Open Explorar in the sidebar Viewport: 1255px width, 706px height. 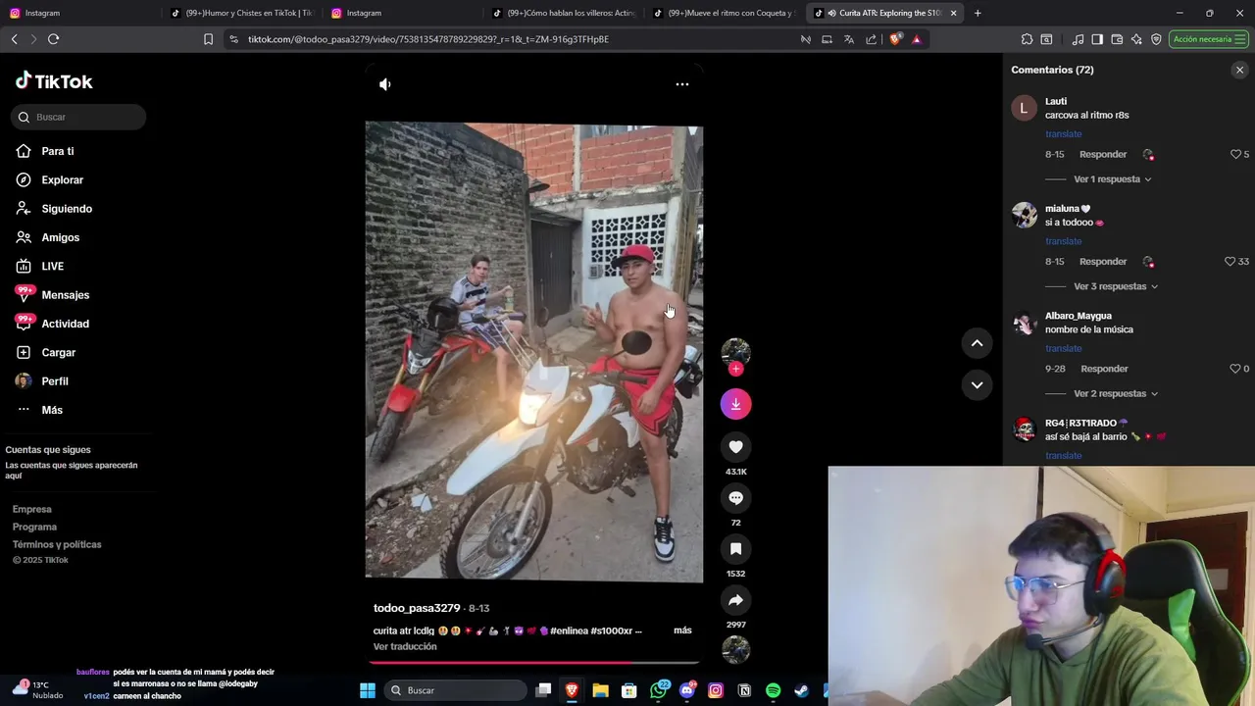point(62,179)
